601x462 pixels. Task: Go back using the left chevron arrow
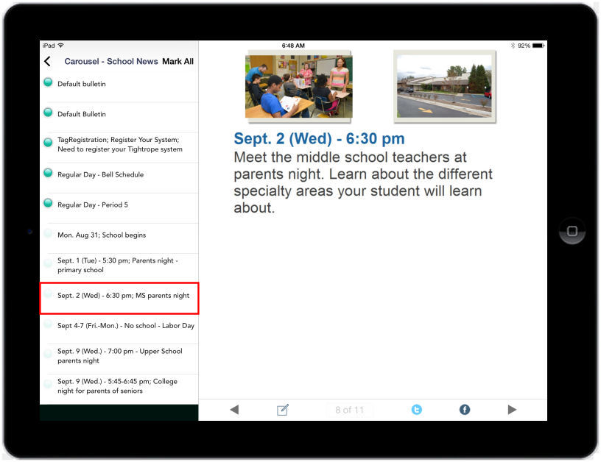pyautogui.click(x=48, y=61)
